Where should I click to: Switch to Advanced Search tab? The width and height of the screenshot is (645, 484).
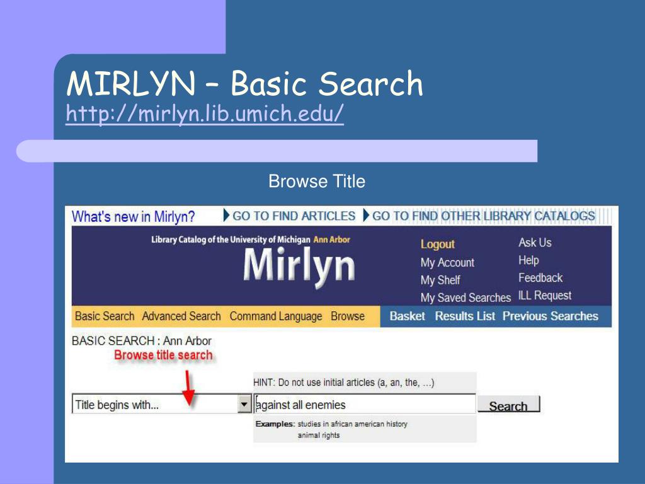tap(181, 316)
